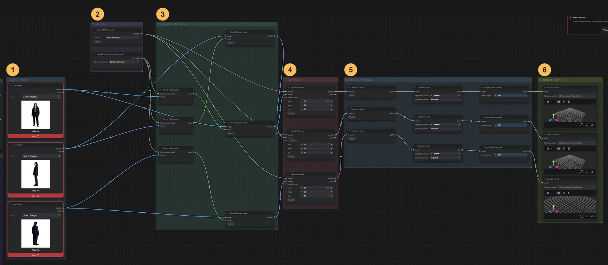Select the '3. Prepare References' group title
608x265 pixels.
click(172, 24)
